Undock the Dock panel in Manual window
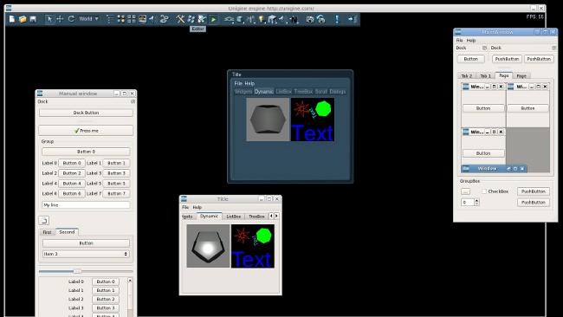 (x=133, y=101)
